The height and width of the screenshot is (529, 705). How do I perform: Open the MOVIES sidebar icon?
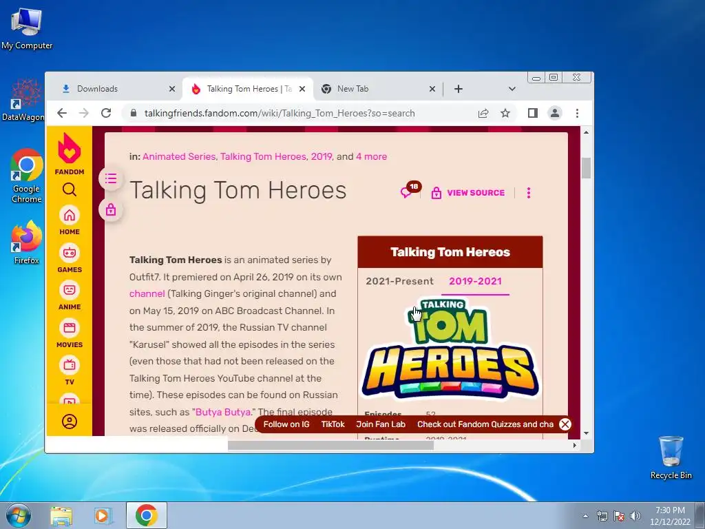(x=70, y=328)
